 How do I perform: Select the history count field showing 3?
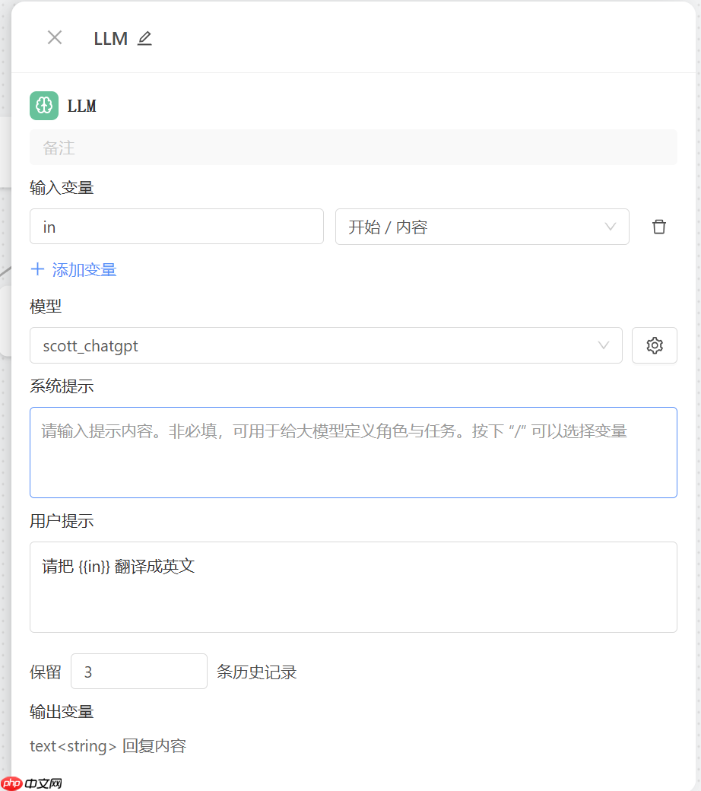pyautogui.click(x=138, y=671)
